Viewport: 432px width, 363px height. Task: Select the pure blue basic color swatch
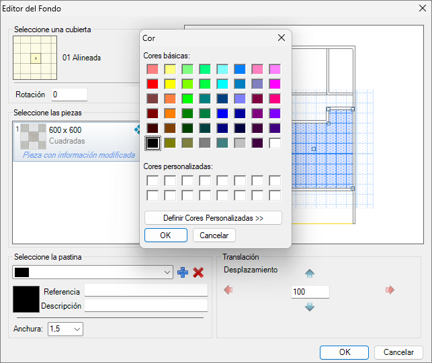[222, 113]
